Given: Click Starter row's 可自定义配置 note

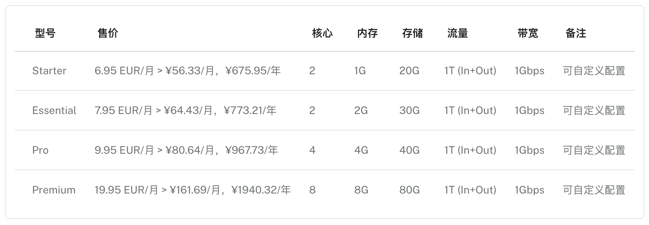Looking at the screenshot, I should click(594, 71).
